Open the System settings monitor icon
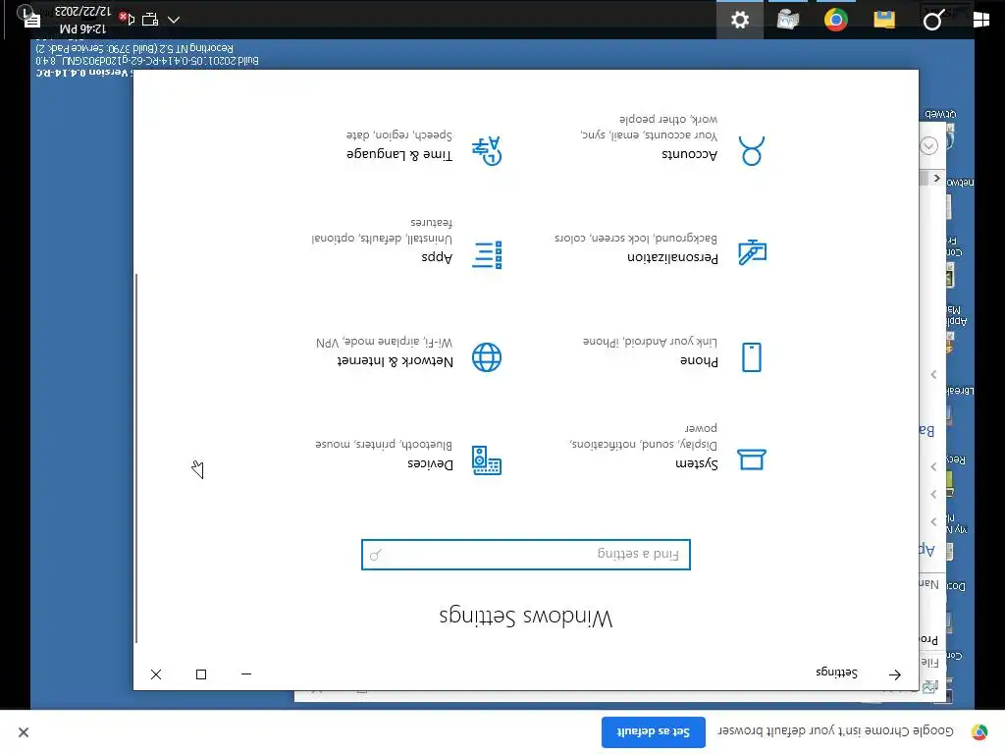This screenshot has width=1005, height=754. (x=751, y=459)
